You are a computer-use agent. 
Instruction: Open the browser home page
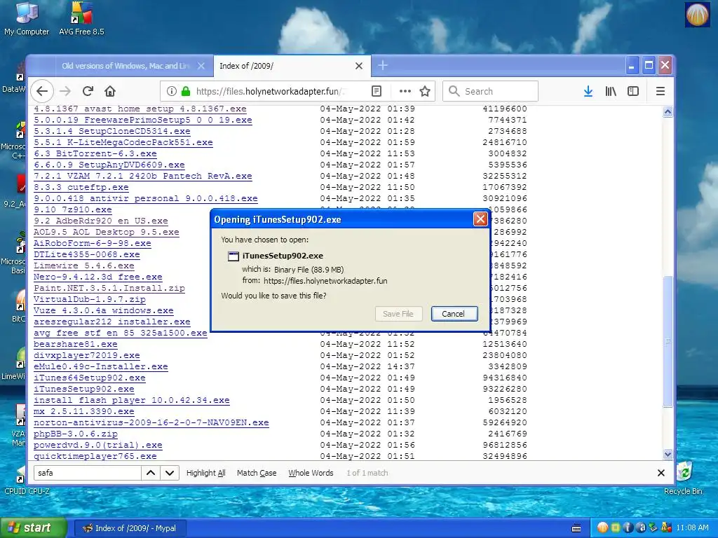[x=110, y=91]
